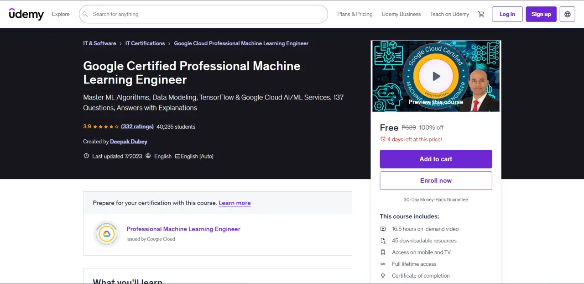Click Enroll now
584x284 pixels.
click(436, 180)
